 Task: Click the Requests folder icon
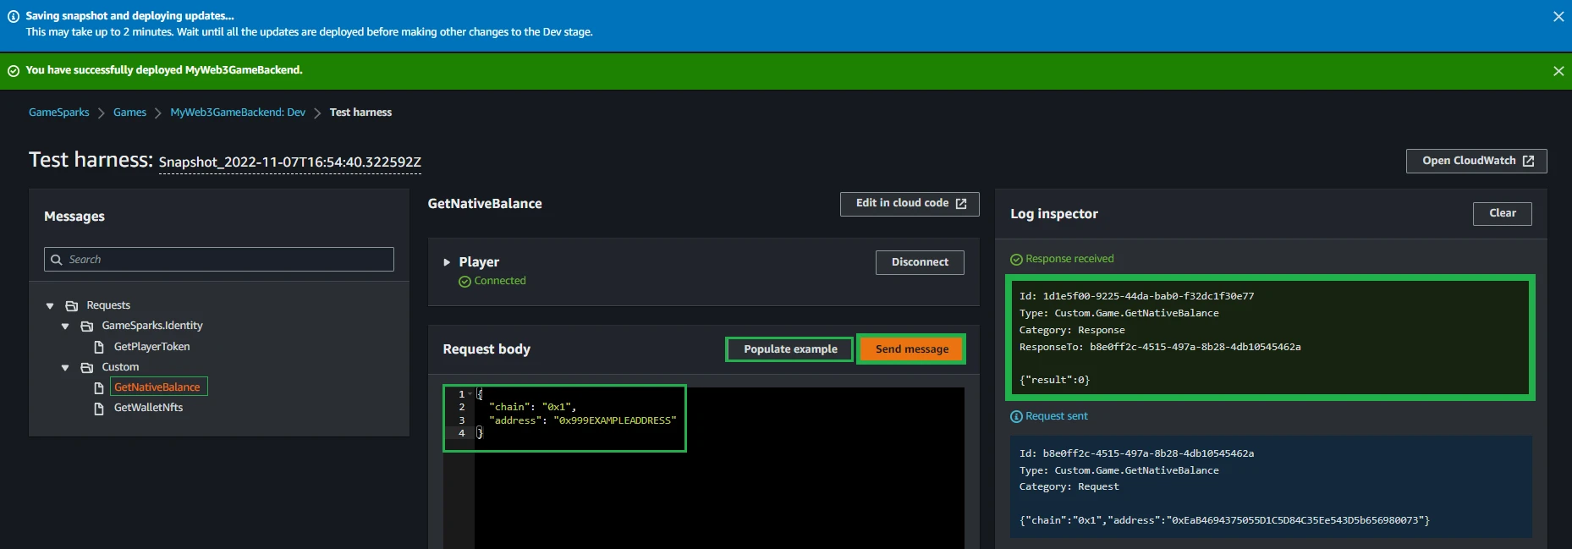pyautogui.click(x=72, y=305)
